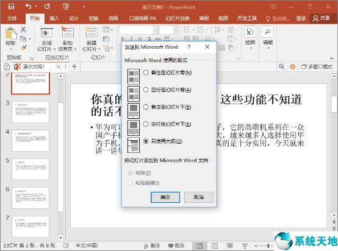Switch to the 设计 tab

(74, 18)
